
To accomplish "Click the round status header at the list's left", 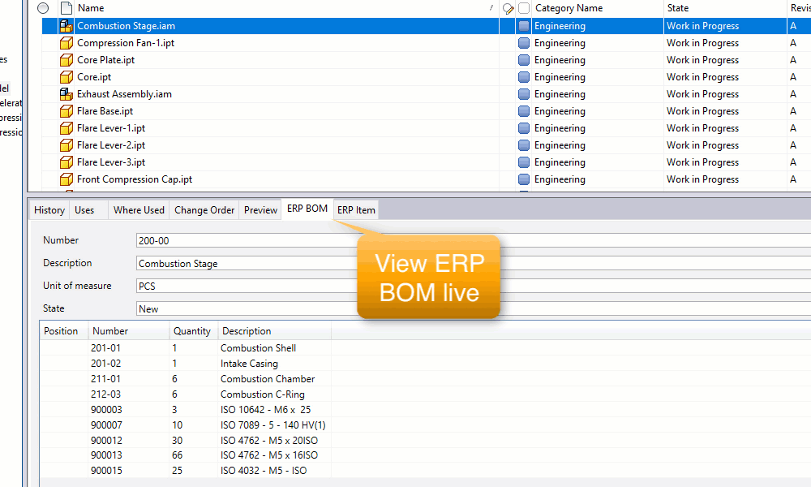I will pyautogui.click(x=43, y=8).
